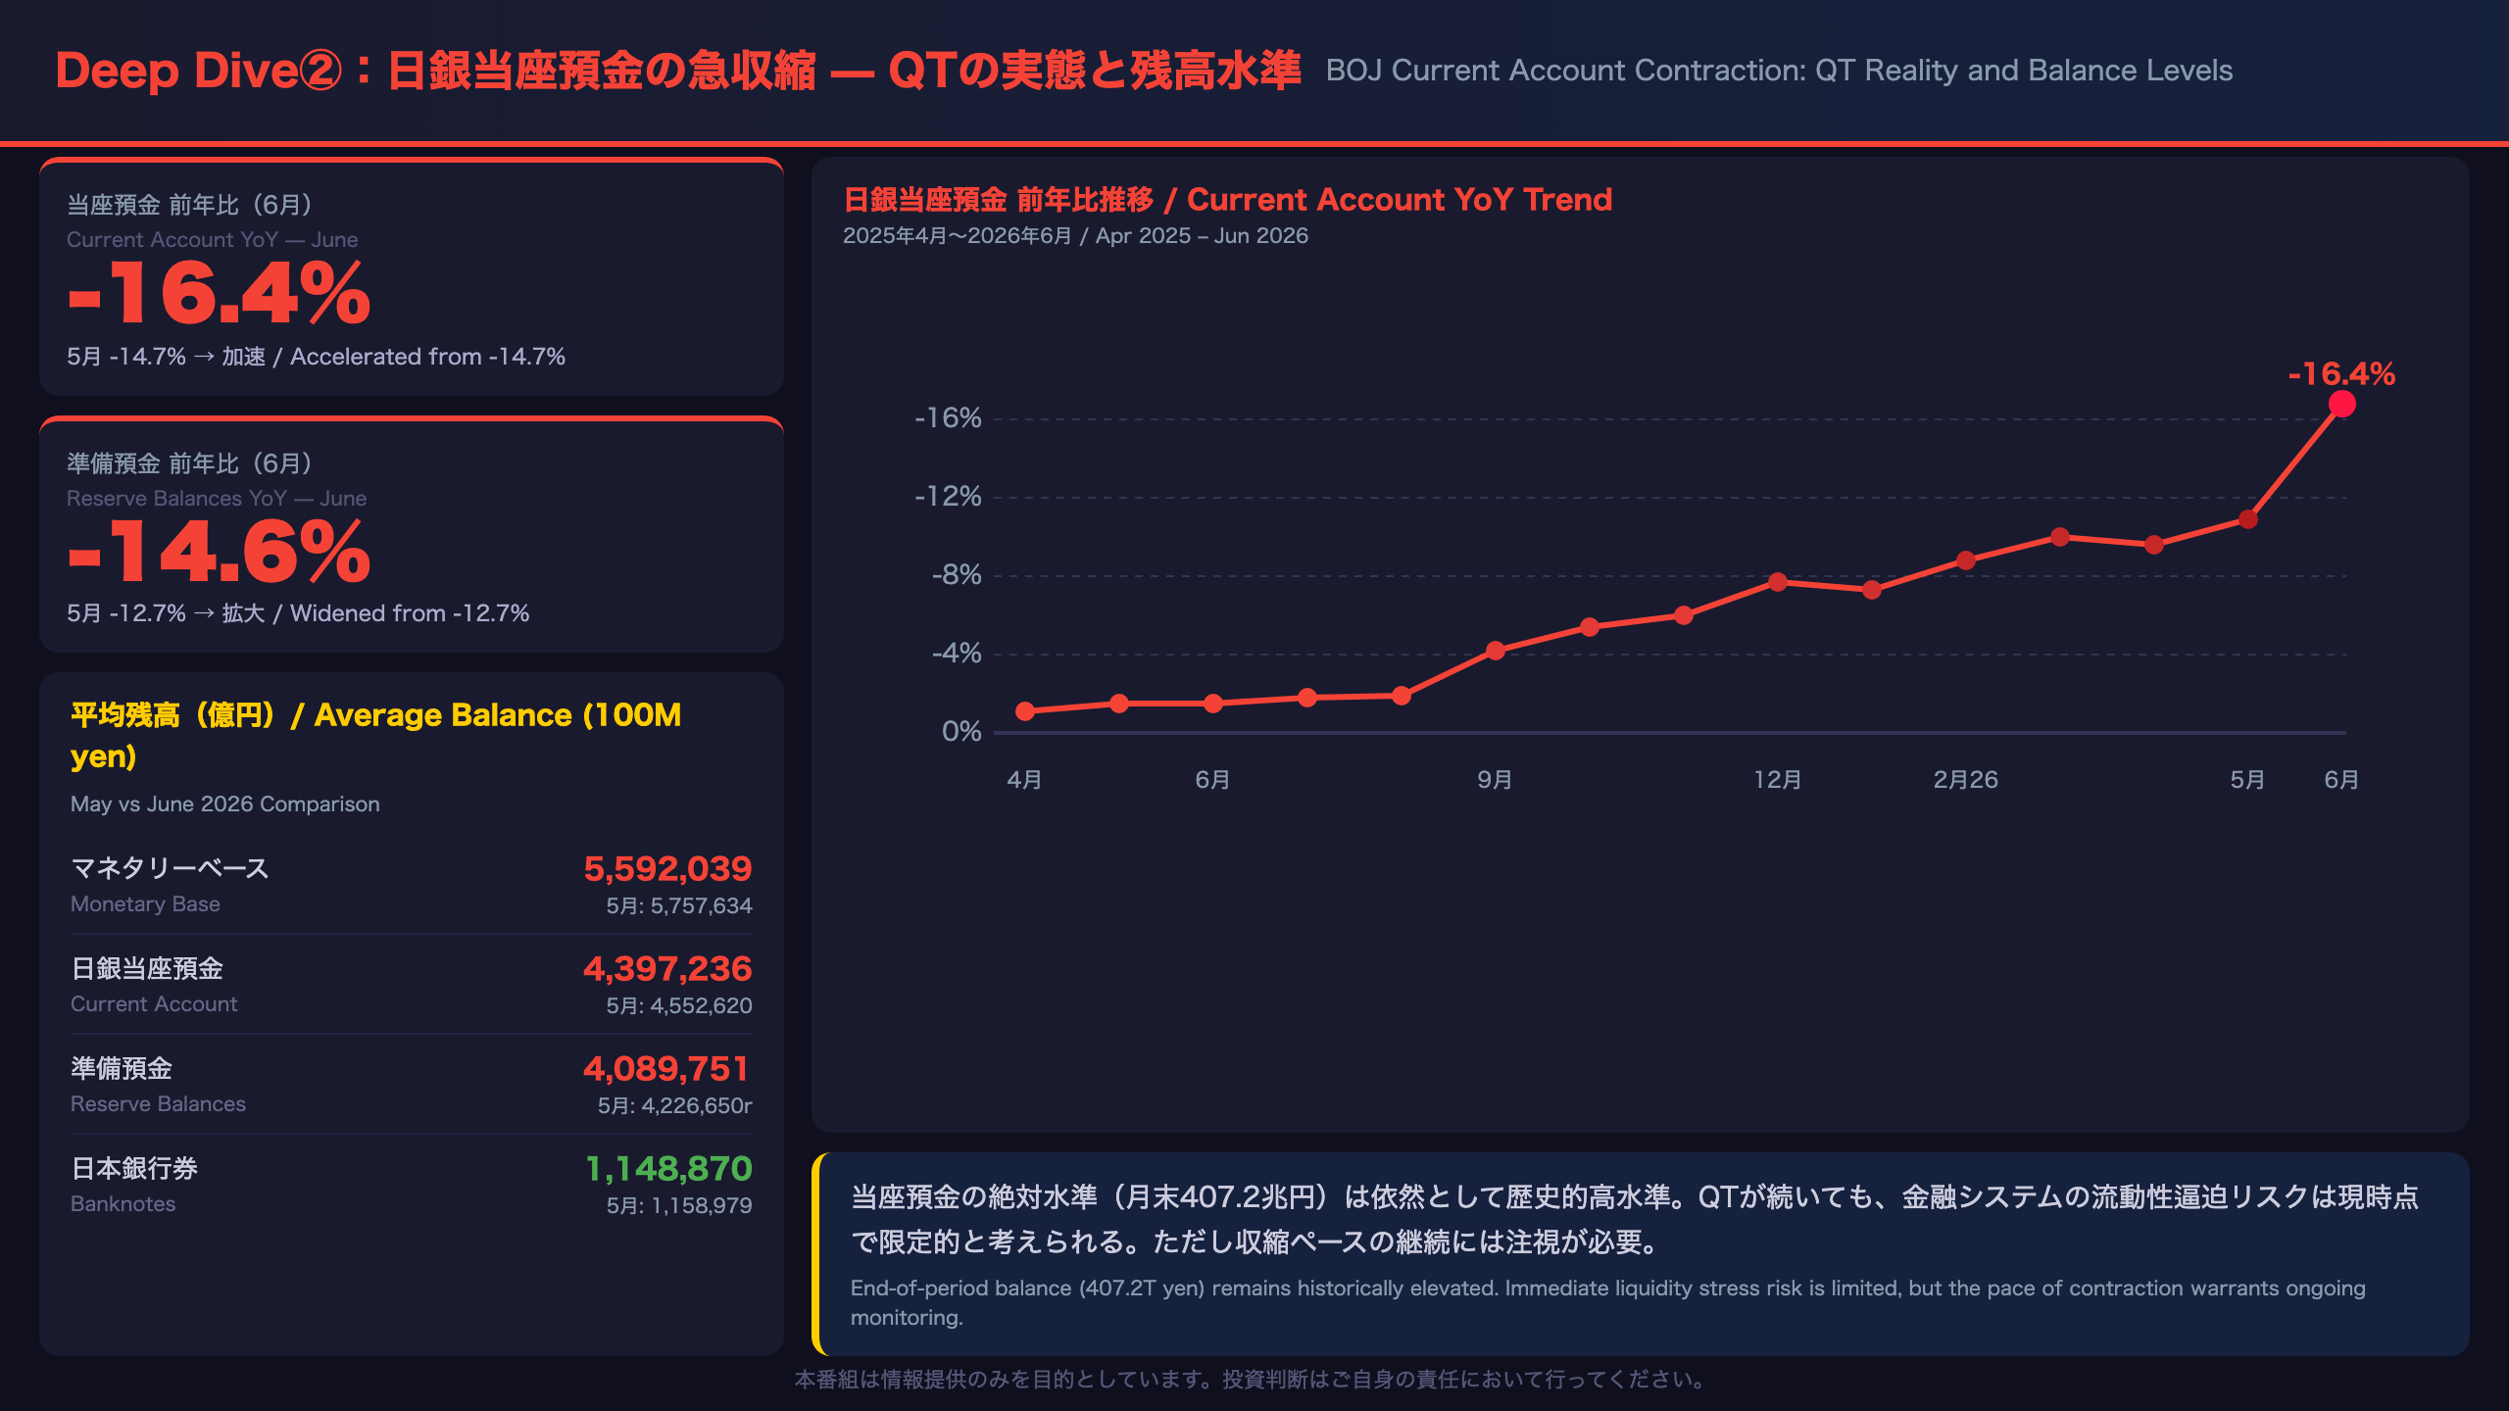This screenshot has height=1411, width=2509.
Task: Click the 'Average Balance (100M yen)' heading
Action: pos(375,735)
